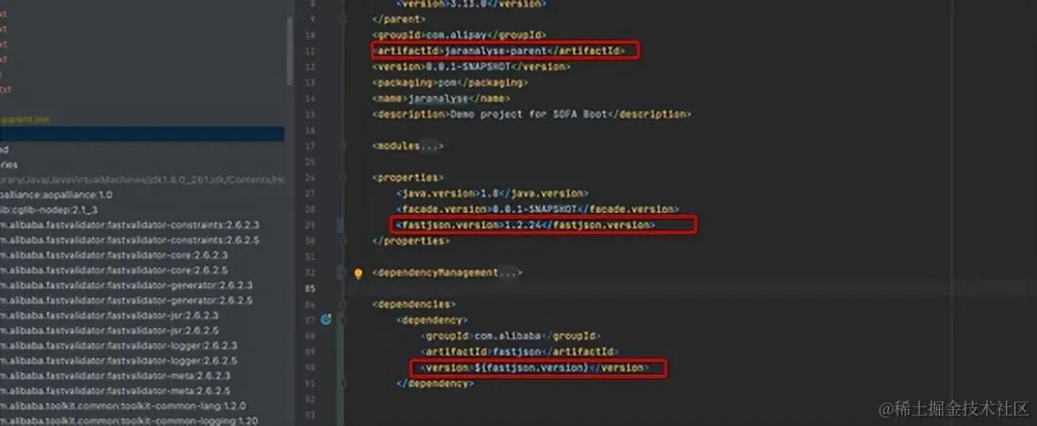Select fastvalidator-generator:2.6.2.3 library
The width and height of the screenshot is (1037, 426).
point(126,286)
